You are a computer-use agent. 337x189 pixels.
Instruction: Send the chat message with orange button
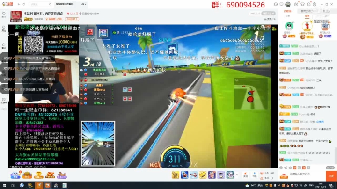pyautogui.click(x=331, y=176)
